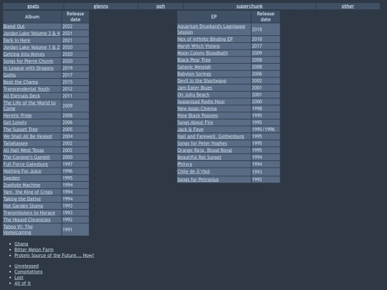Select Nothing For Juice album
387x290 pixels.
[22, 171]
